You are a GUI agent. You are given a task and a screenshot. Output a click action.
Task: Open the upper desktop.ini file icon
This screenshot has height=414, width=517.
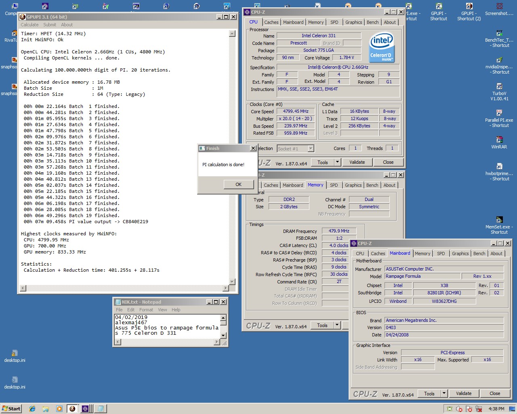click(x=15, y=356)
